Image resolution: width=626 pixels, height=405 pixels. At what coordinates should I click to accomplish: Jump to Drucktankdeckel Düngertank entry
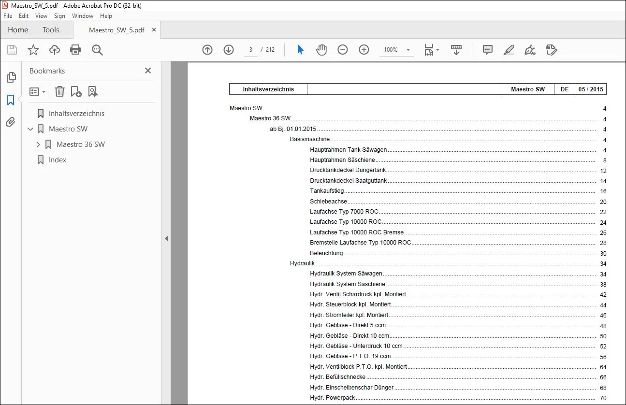pyautogui.click(x=348, y=170)
